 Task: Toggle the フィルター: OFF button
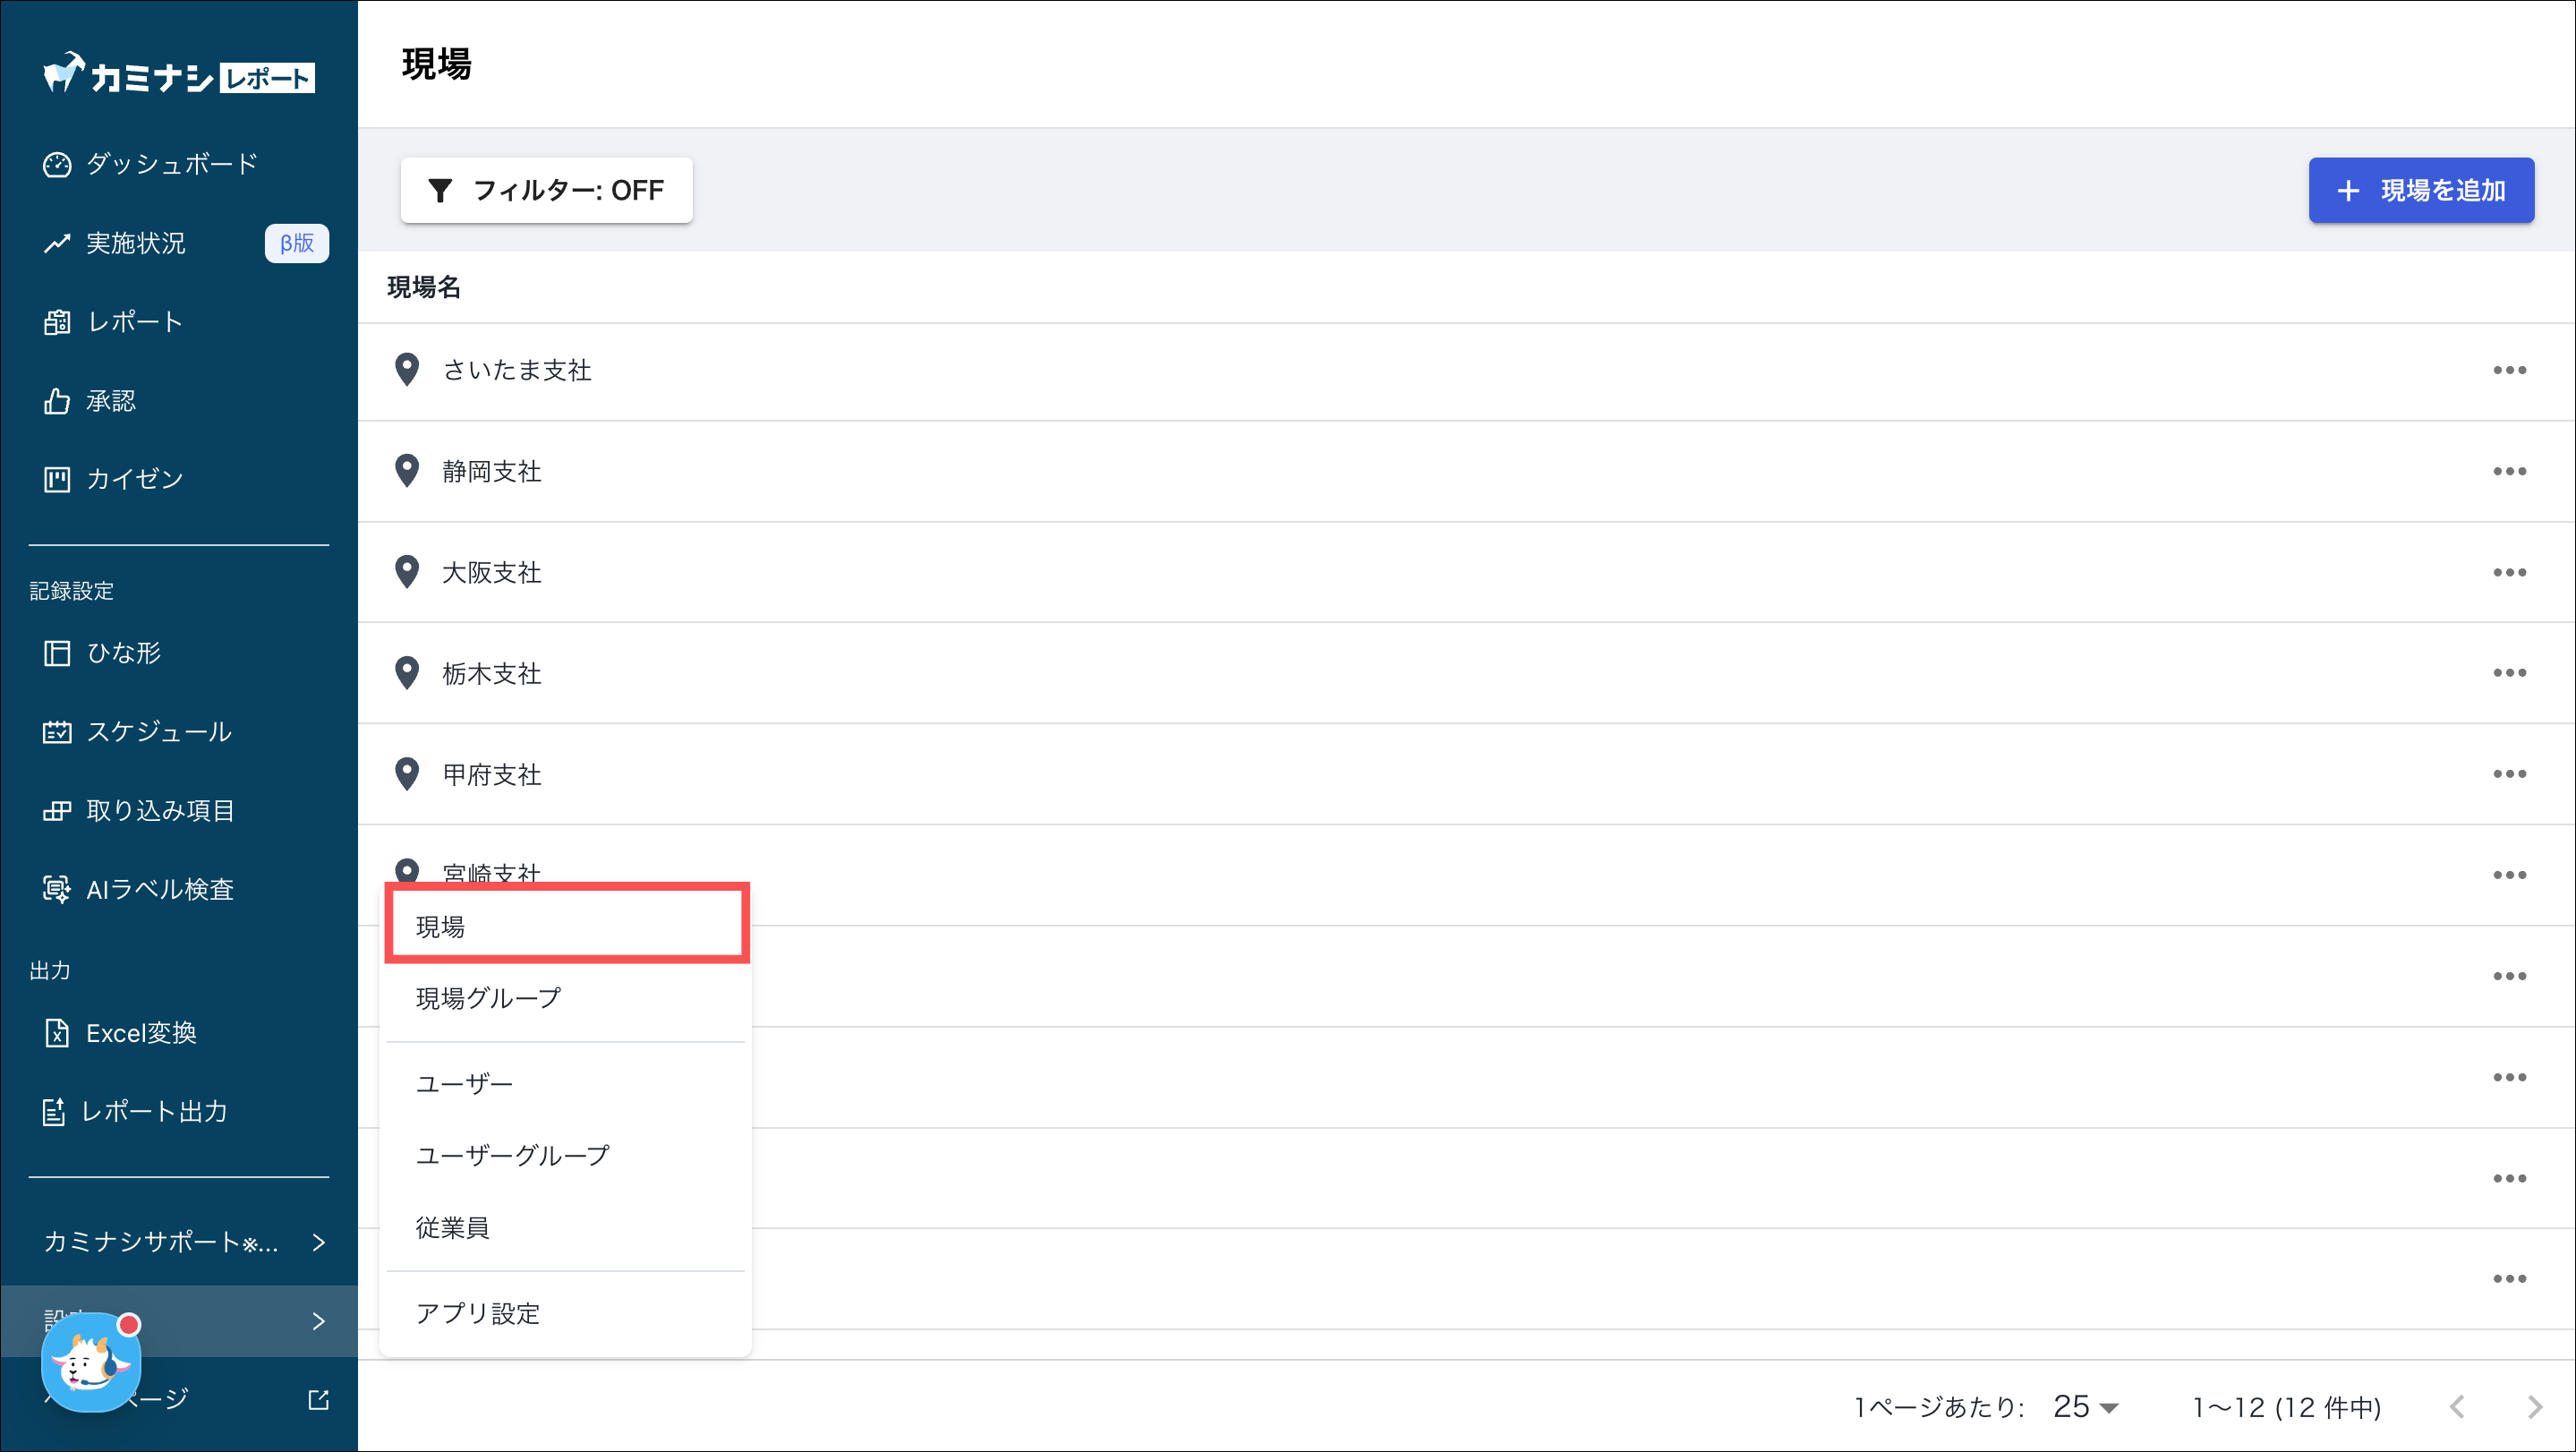tap(546, 190)
